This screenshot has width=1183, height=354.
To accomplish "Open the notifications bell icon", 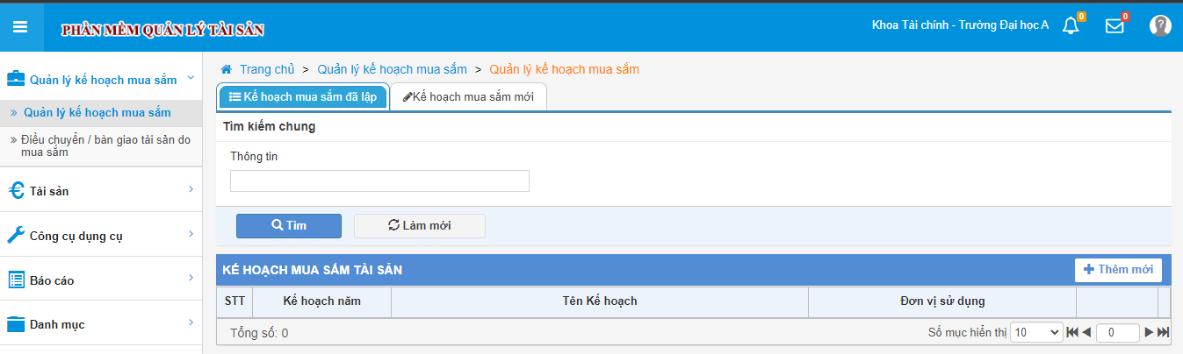I will 1071,26.
